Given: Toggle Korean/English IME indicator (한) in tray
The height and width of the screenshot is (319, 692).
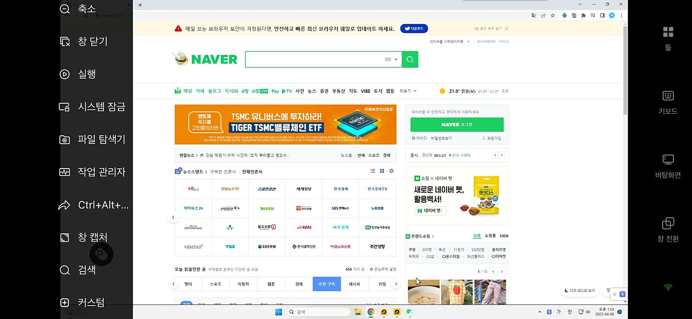Looking at the screenshot, I should point(570,312).
